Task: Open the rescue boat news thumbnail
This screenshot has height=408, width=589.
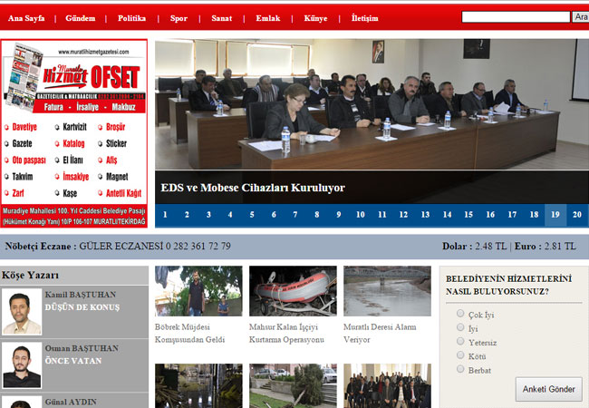Action: [293, 291]
